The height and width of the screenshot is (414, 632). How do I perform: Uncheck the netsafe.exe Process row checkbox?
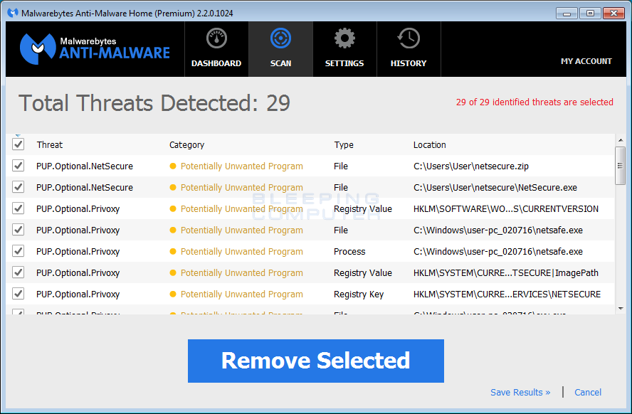(18, 251)
